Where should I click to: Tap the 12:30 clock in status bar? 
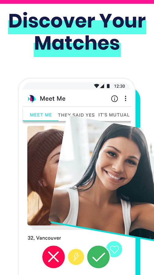click(x=120, y=86)
